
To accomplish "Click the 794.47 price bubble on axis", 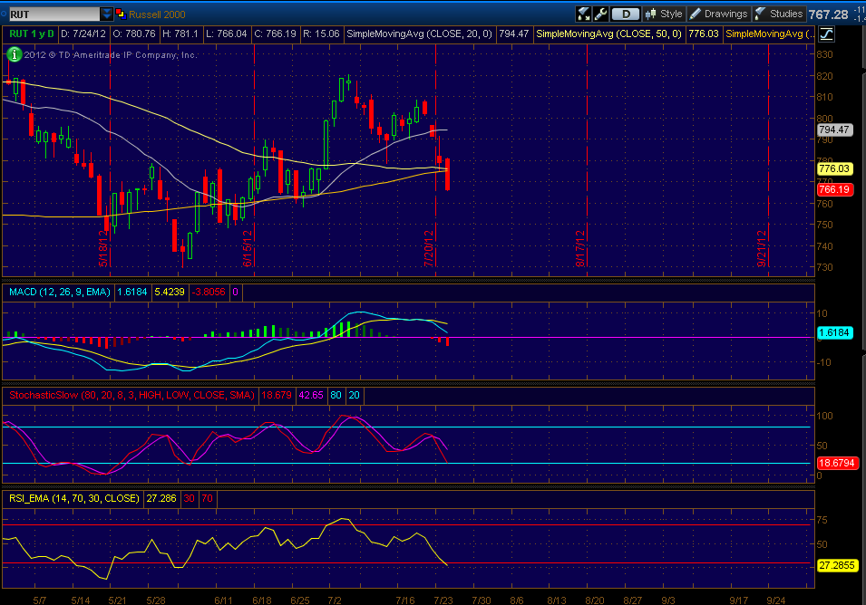I will pyautogui.click(x=834, y=130).
